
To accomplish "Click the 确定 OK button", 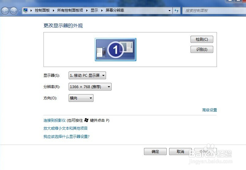I will (x=155, y=152).
